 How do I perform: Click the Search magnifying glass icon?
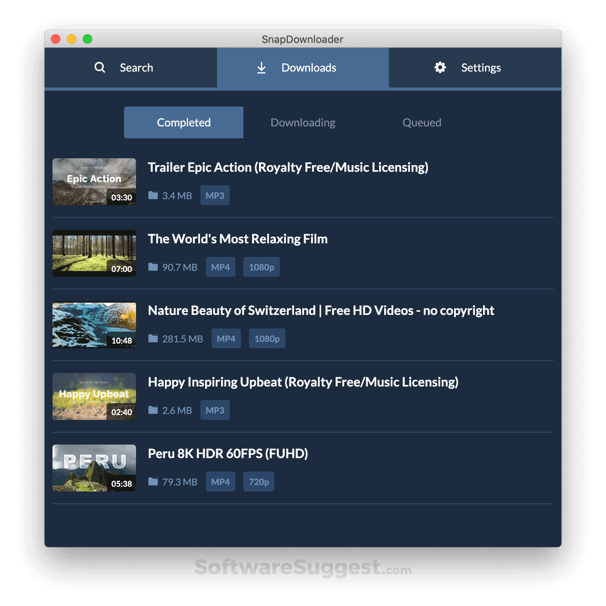[99, 67]
